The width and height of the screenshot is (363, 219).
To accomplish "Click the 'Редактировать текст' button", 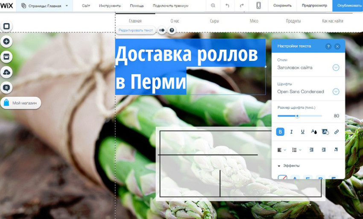I will [x=135, y=30].
